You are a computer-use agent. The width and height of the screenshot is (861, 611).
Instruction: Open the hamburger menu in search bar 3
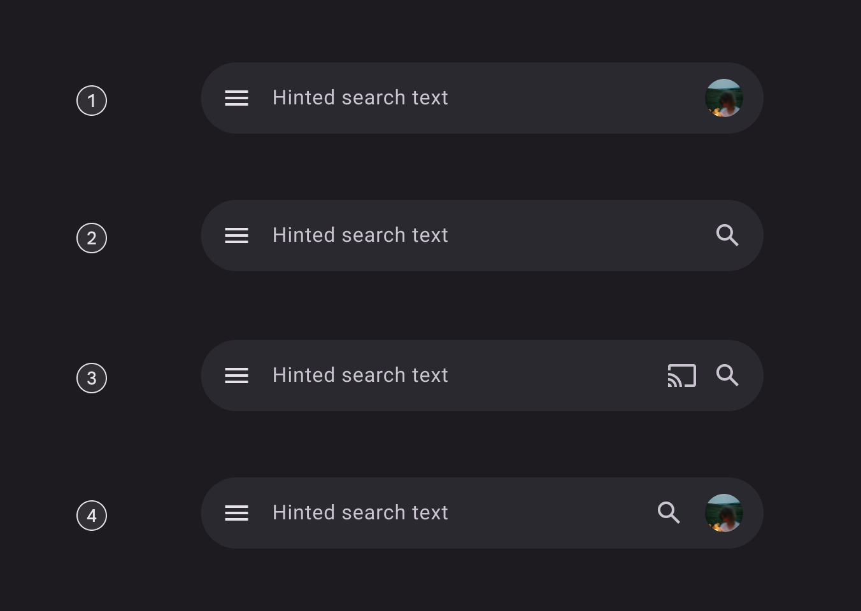pos(236,376)
